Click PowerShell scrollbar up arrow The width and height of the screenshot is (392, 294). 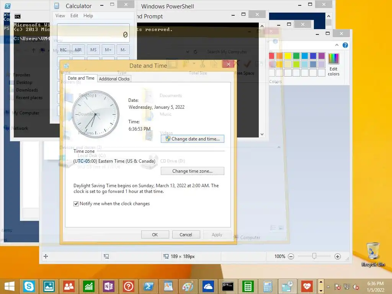point(329,16)
